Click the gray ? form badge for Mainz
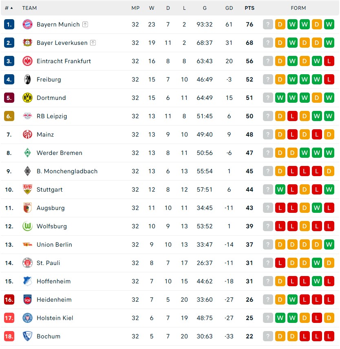 pyautogui.click(x=268, y=135)
